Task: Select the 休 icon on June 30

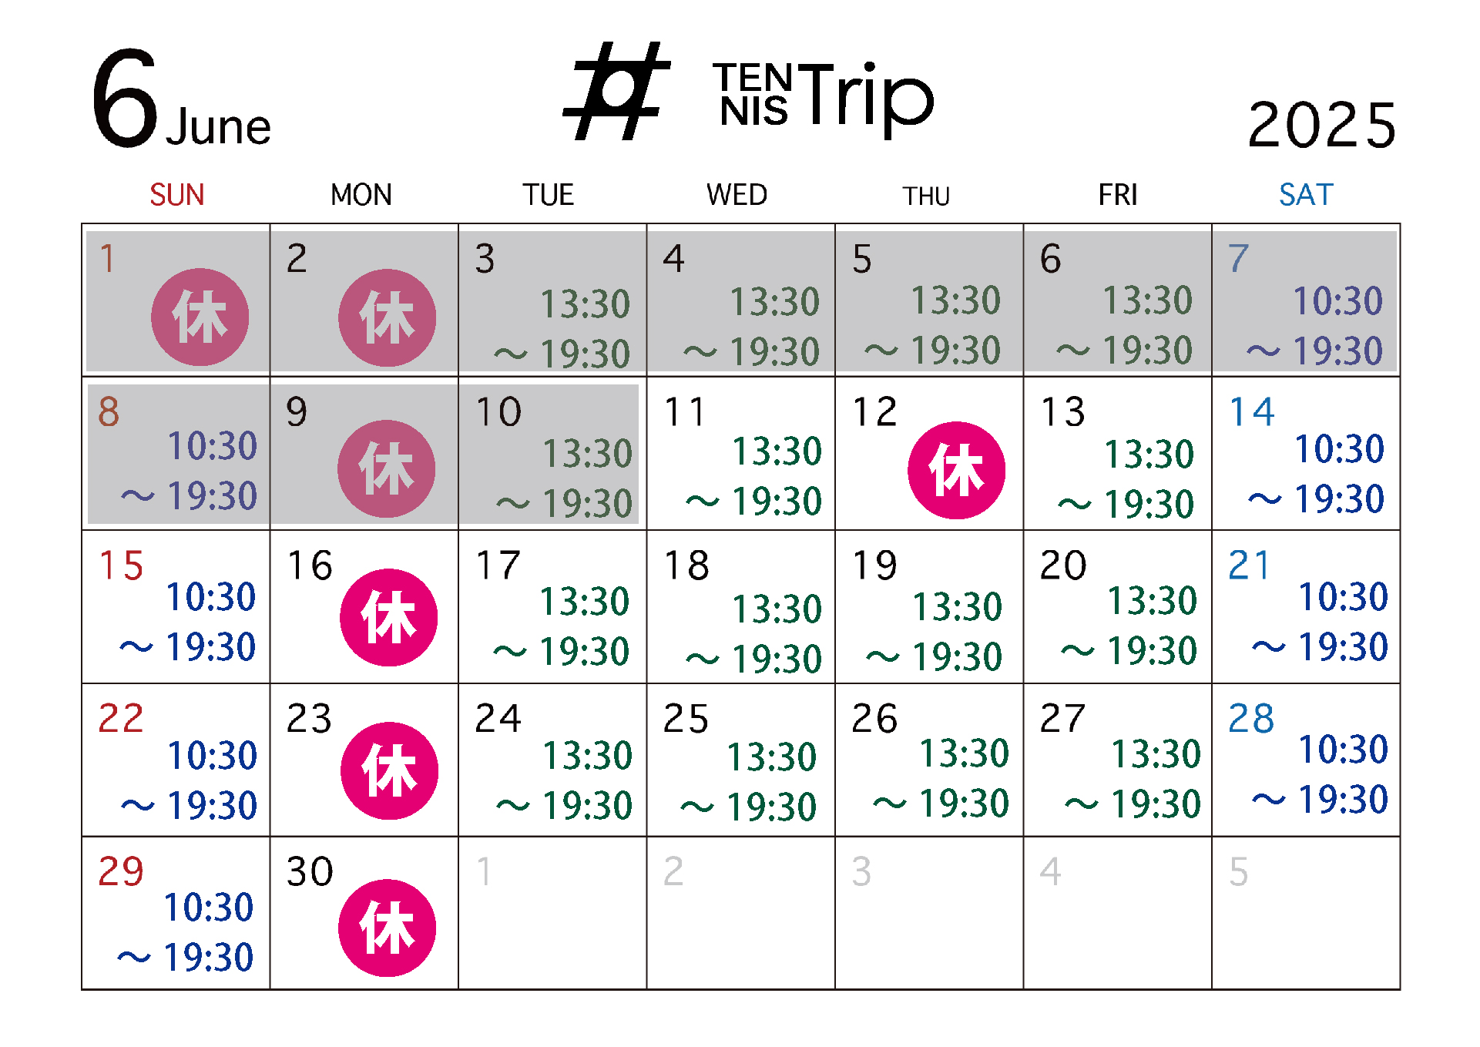Action: (387, 928)
